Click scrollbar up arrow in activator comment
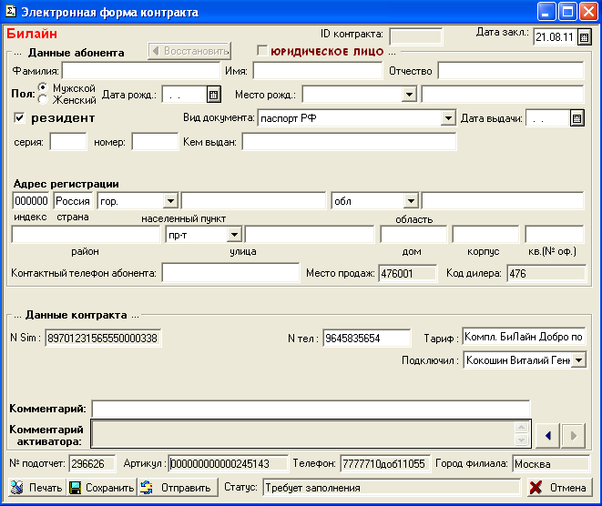This screenshot has height=506, width=602. pos(521,428)
